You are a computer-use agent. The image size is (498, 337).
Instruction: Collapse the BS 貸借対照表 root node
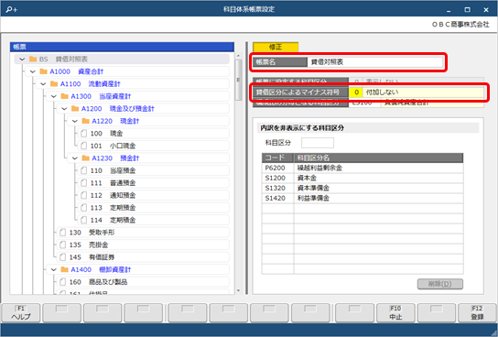tap(22, 60)
